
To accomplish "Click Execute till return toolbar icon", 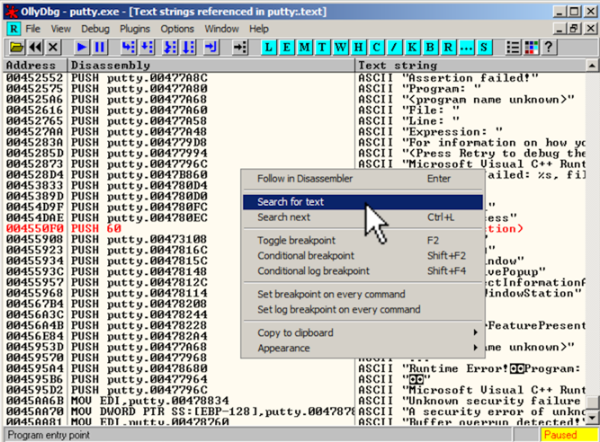I will (x=211, y=48).
